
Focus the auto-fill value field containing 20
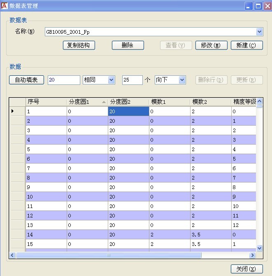pyautogui.click(x=64, y=80)
